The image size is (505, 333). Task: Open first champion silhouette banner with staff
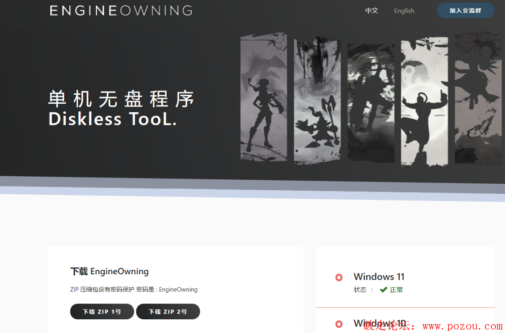pos(264,97)
